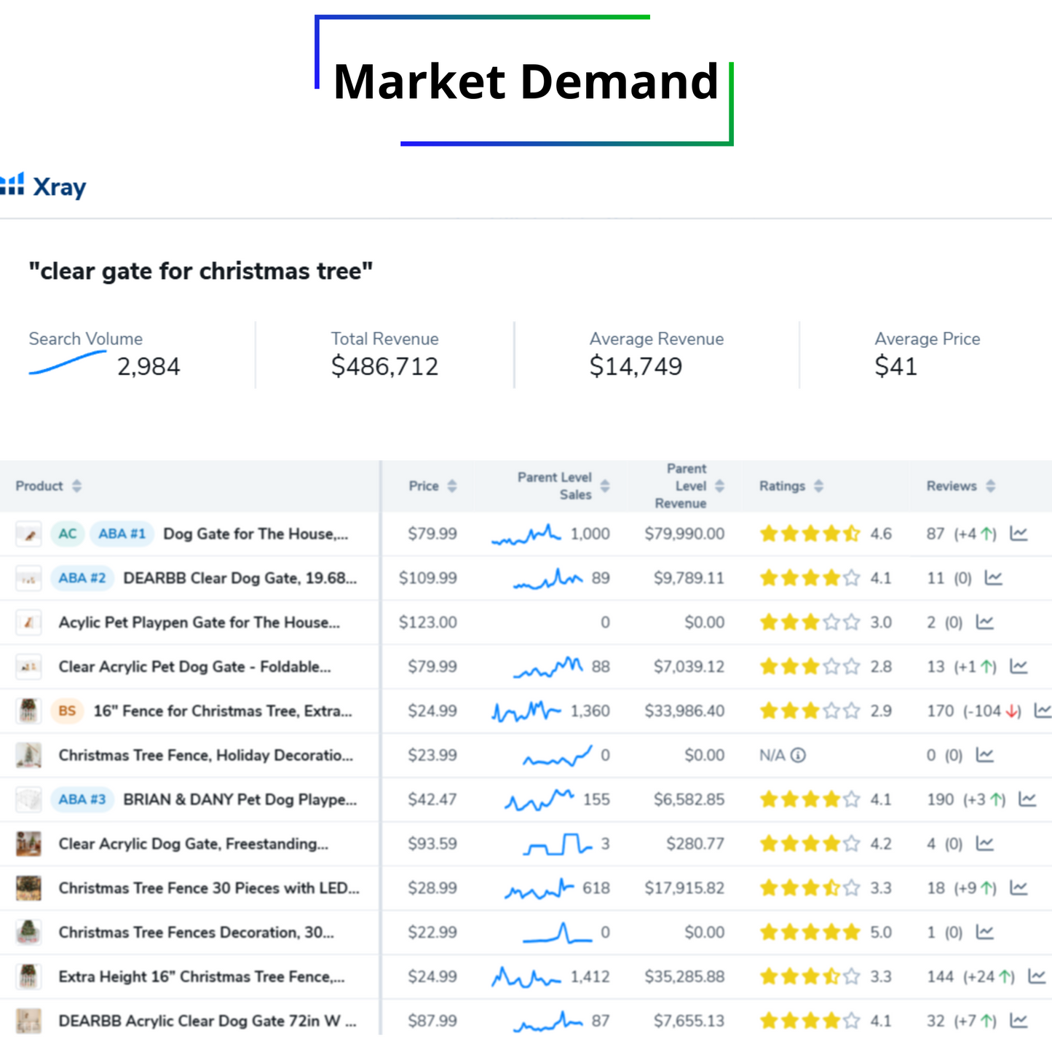This screenshot has width=1052, height=1052.
Task: Click sales sparkline showing 1,412 sales
Action: pyautogui.click(x=526, y=976)
